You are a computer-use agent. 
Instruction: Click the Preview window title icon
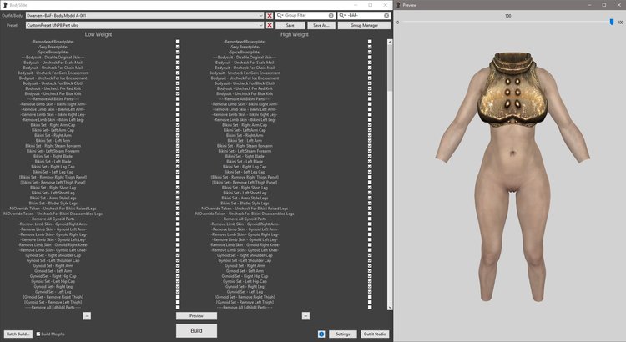[x=398, y=5]
